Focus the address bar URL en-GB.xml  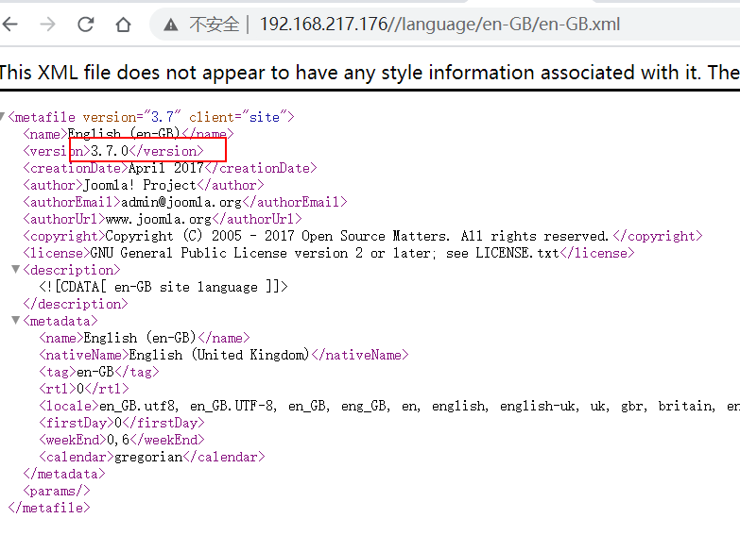coord(439,24)
